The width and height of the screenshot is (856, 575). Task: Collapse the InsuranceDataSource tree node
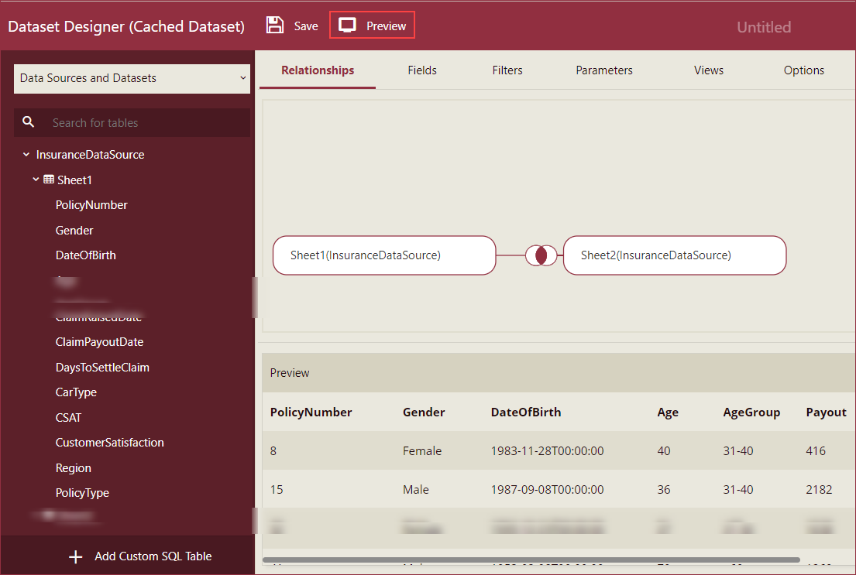pyautogui.click(x=26, y=155)
